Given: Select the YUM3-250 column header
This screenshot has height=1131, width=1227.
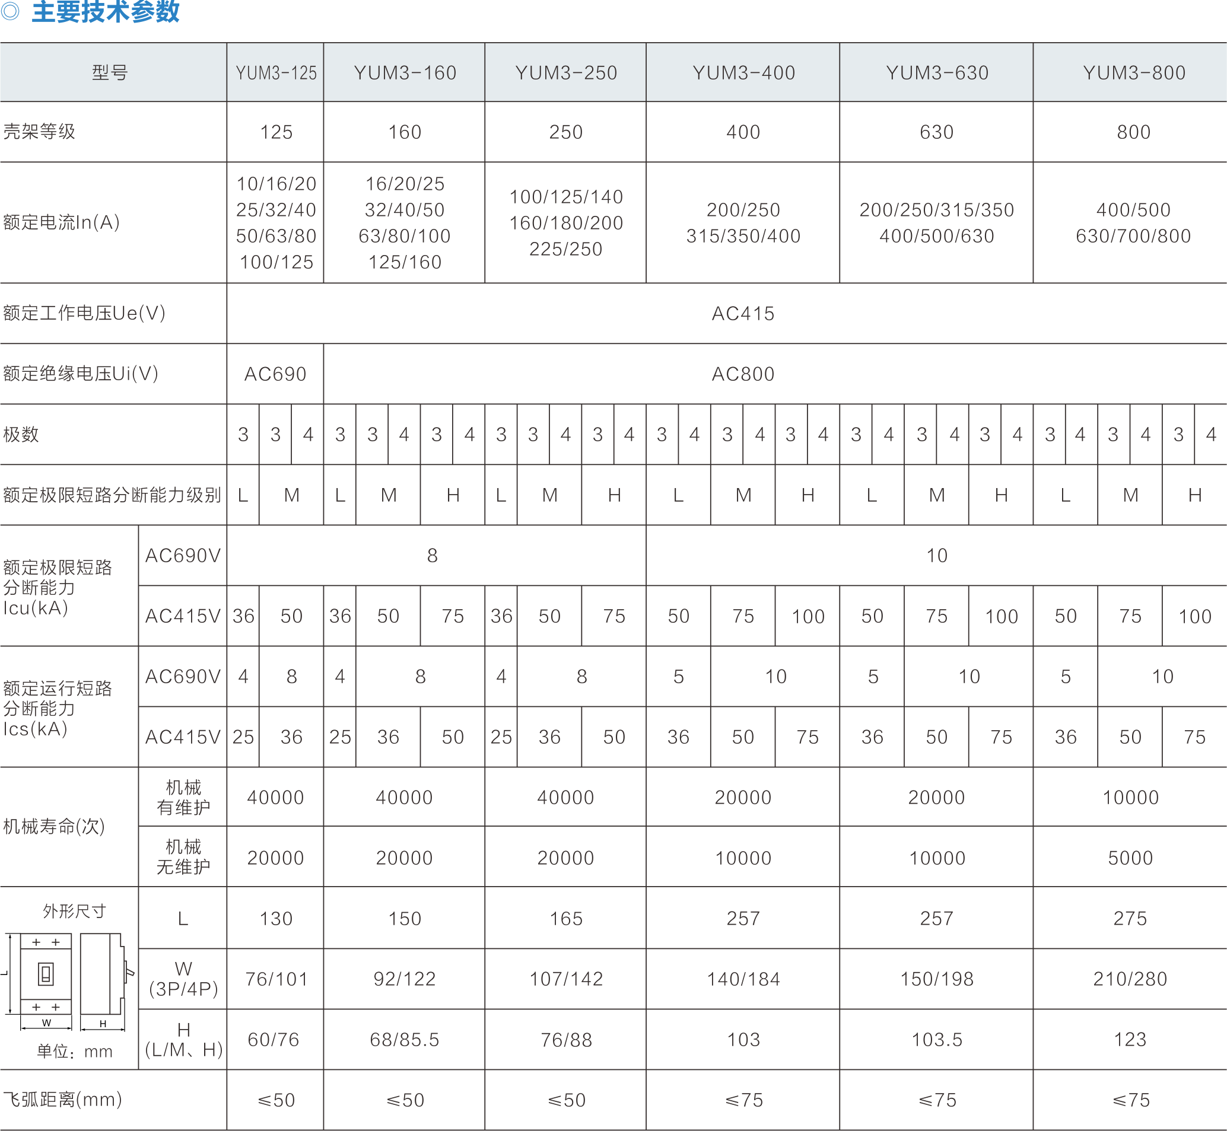Looking at the screenshot, I should (x=566, y=73).
